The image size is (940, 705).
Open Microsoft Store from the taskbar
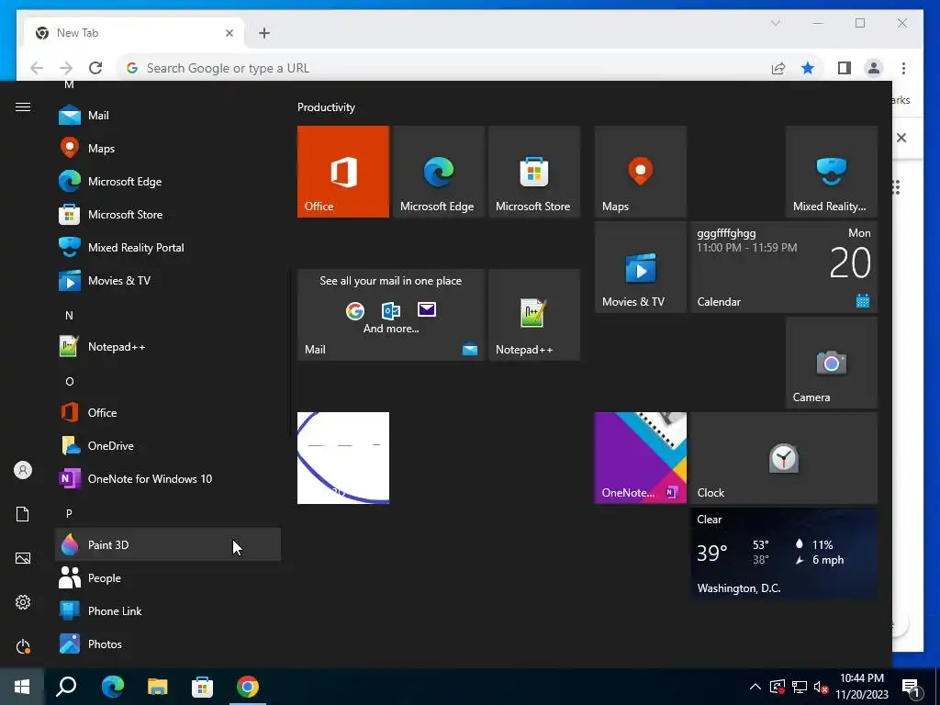click(203, 687)
